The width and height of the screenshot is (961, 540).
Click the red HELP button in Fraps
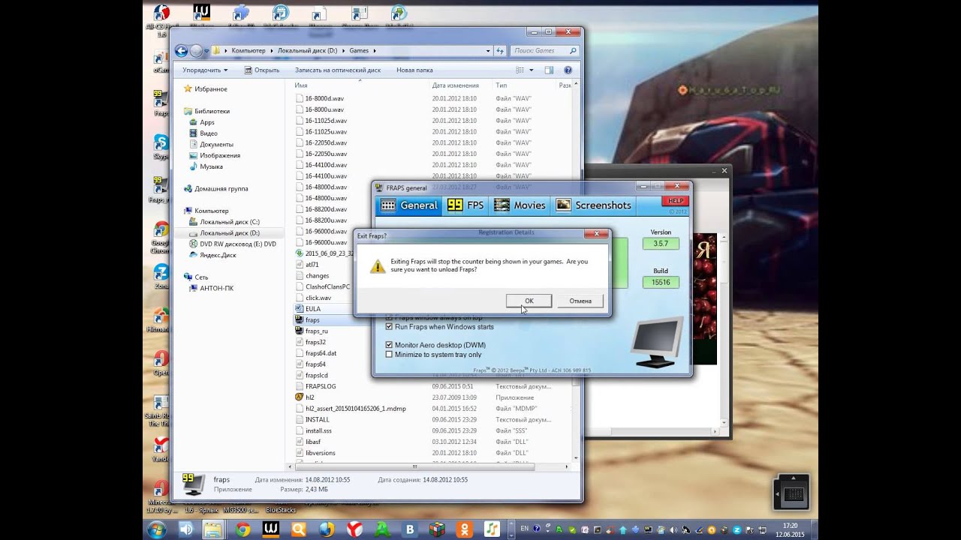676,201
